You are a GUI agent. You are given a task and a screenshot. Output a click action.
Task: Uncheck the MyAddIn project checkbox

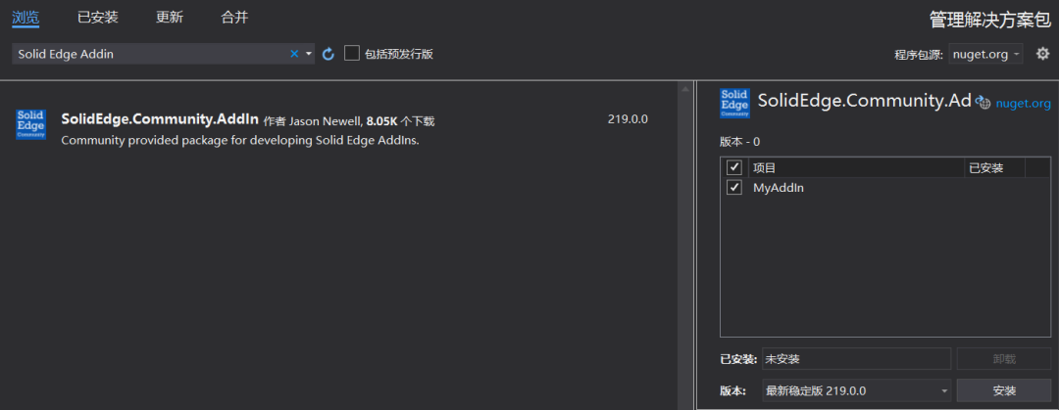click(x=734, y=188)
